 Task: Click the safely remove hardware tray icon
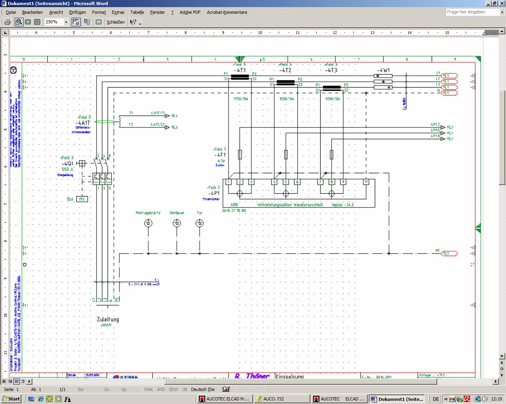click(x=460, y=399)
